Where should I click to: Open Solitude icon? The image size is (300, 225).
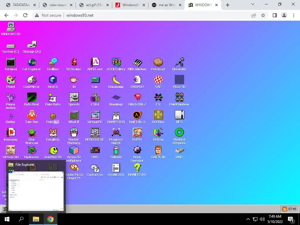coord(116,152)
